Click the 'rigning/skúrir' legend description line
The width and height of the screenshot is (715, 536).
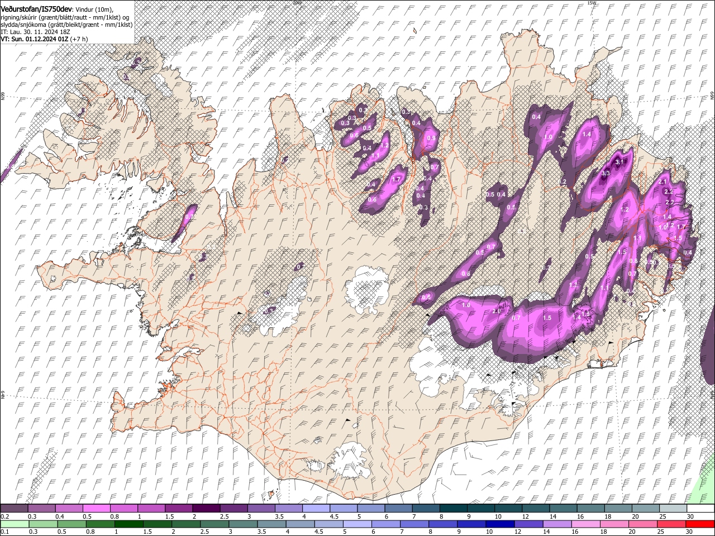65,18
